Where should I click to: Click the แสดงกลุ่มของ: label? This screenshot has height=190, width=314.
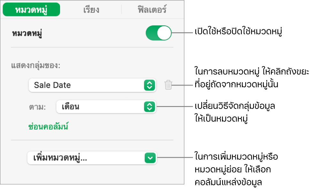pyautogui.click(x=36, y=65)
